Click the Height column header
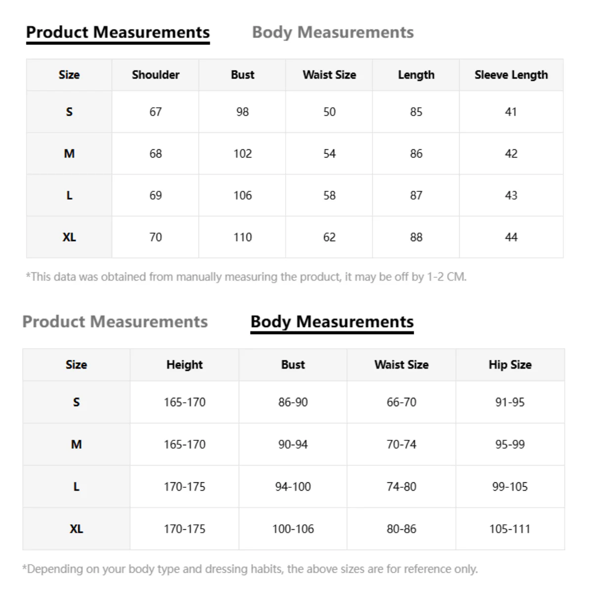 coord(184,365)
